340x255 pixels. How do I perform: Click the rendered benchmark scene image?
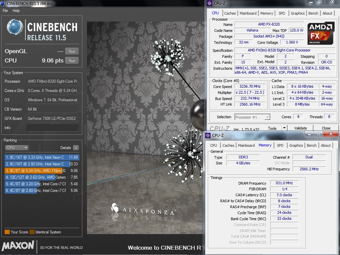click(x=145, y=128)
